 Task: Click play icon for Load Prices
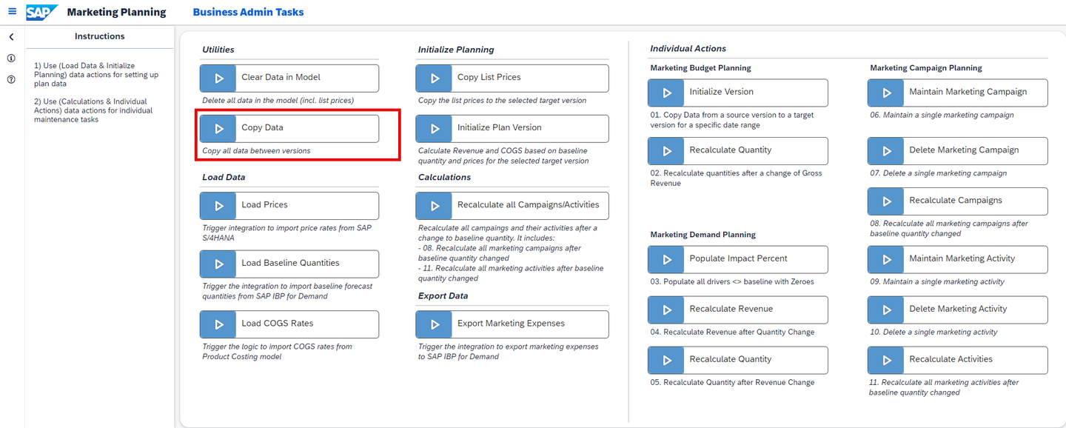point(218,205)
